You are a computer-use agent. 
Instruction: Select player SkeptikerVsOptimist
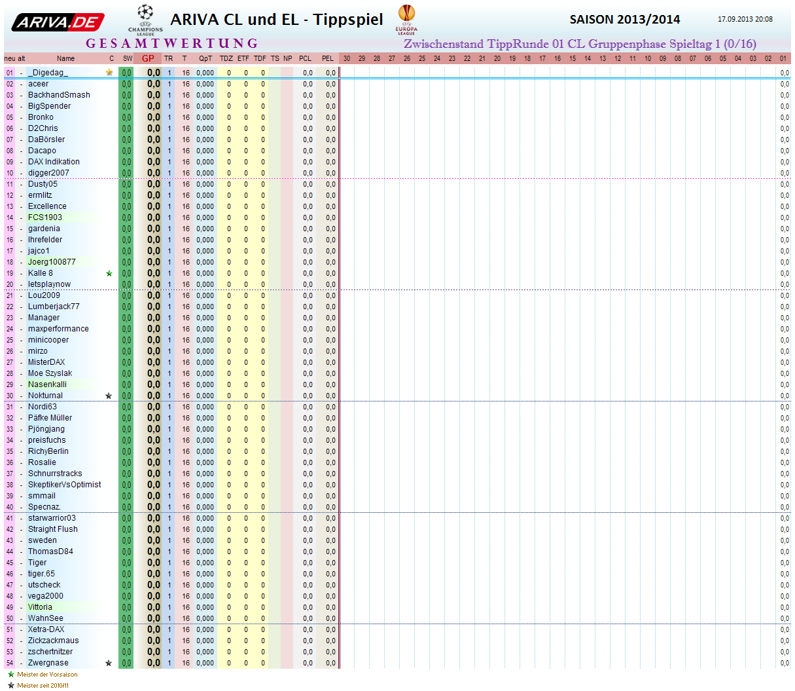coord(65,485)
